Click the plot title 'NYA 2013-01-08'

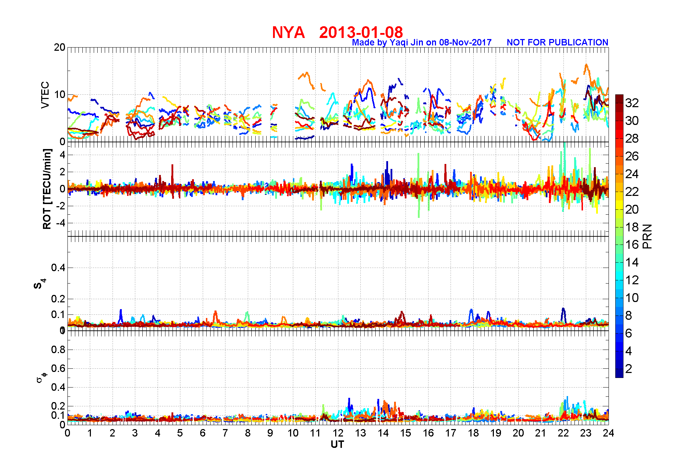pos(337,32)
